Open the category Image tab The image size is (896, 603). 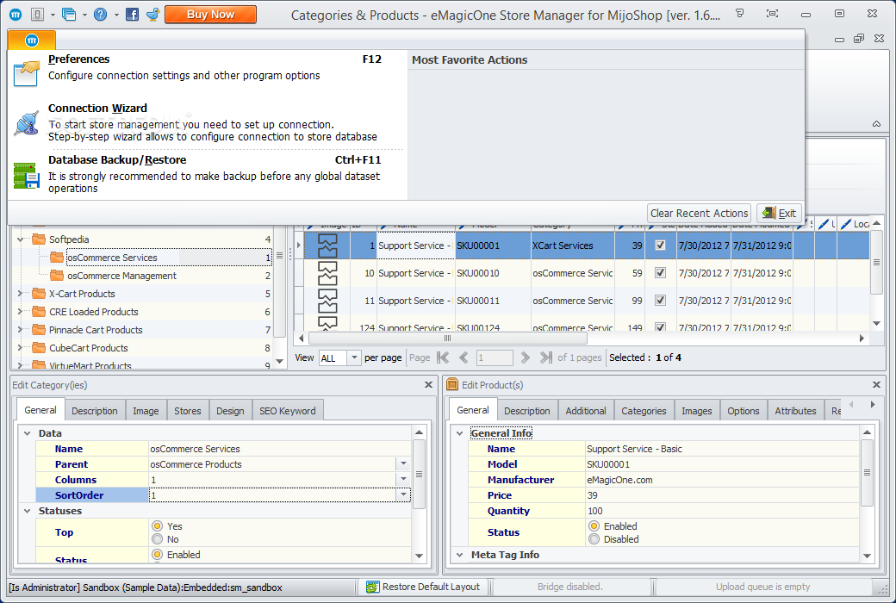click(146, 411)
